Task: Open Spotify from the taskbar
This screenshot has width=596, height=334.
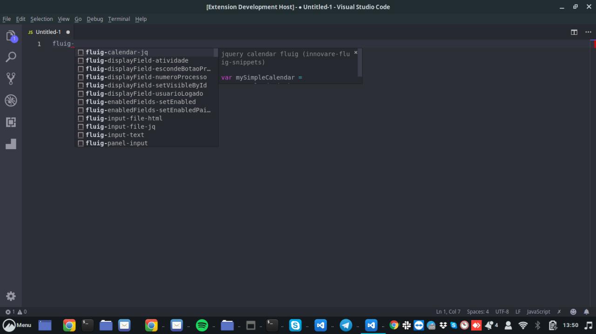Action: pyautogui.click(x=202, y=325)
